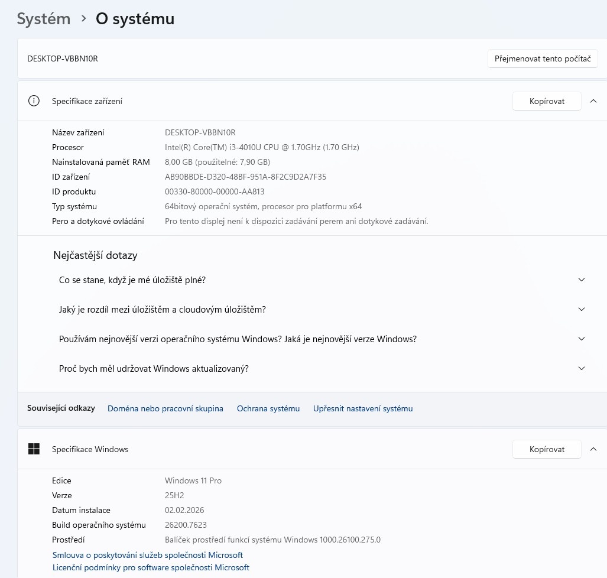Copy Windows specifications with the Kopírovat button

click(547, 449)
